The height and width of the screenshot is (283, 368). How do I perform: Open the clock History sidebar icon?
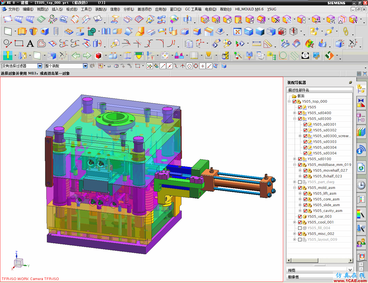(x=361, y=185)
